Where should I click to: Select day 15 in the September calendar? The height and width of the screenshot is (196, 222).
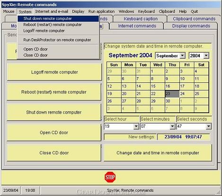158,86
